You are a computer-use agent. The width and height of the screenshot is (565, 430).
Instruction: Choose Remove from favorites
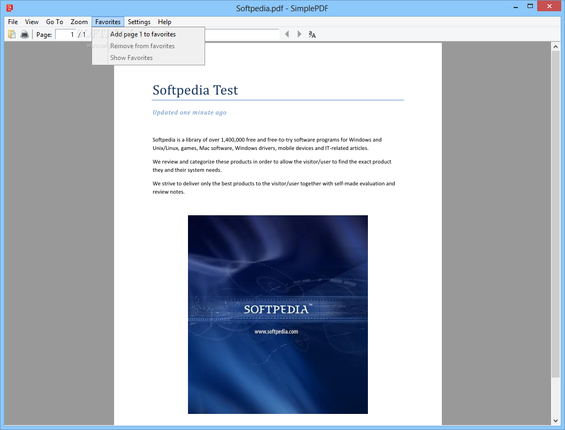click(148, 46)
